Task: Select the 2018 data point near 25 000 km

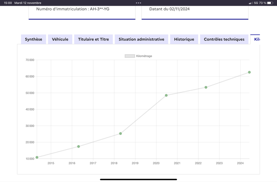Action: click(x=120, y=133)
